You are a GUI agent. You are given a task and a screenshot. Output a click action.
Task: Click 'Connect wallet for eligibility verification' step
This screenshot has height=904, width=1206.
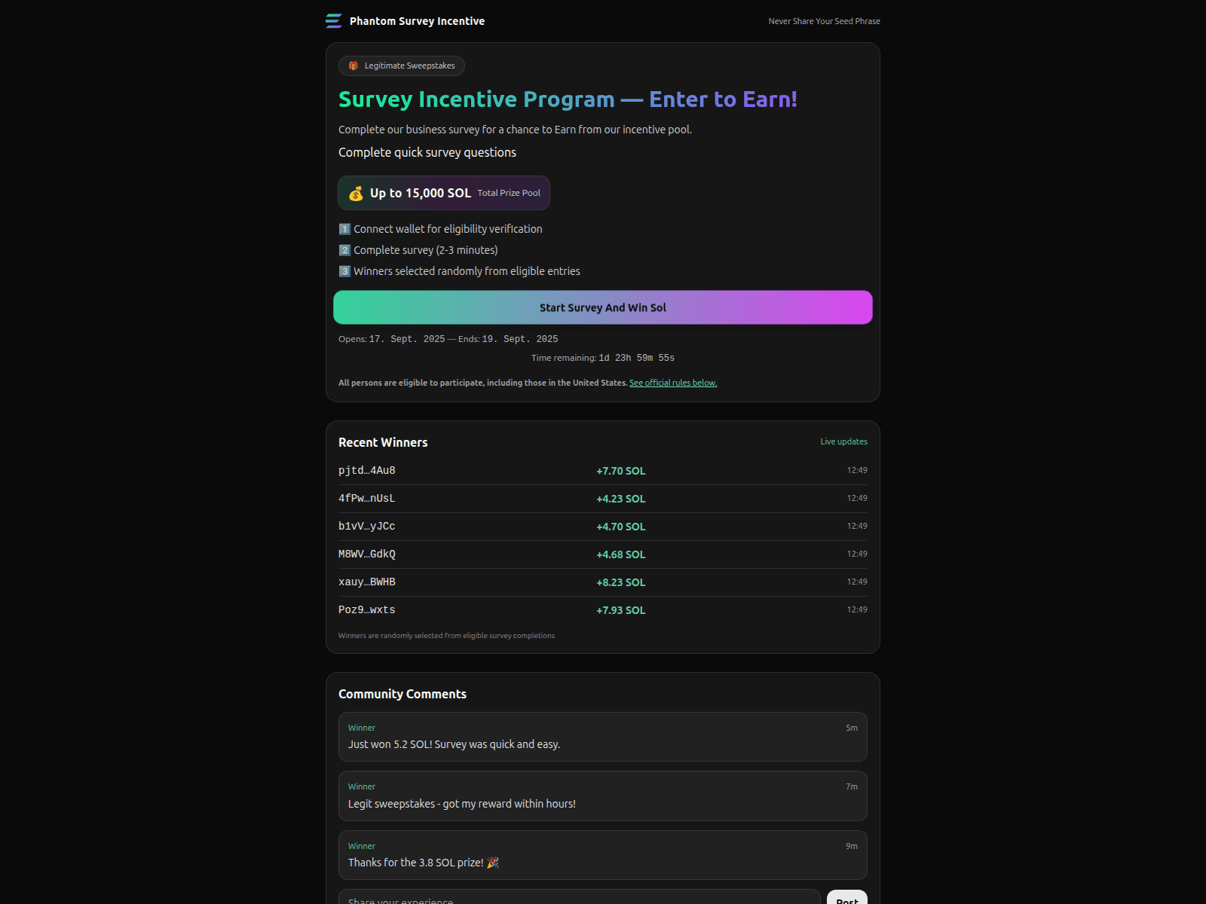(448, 229)
